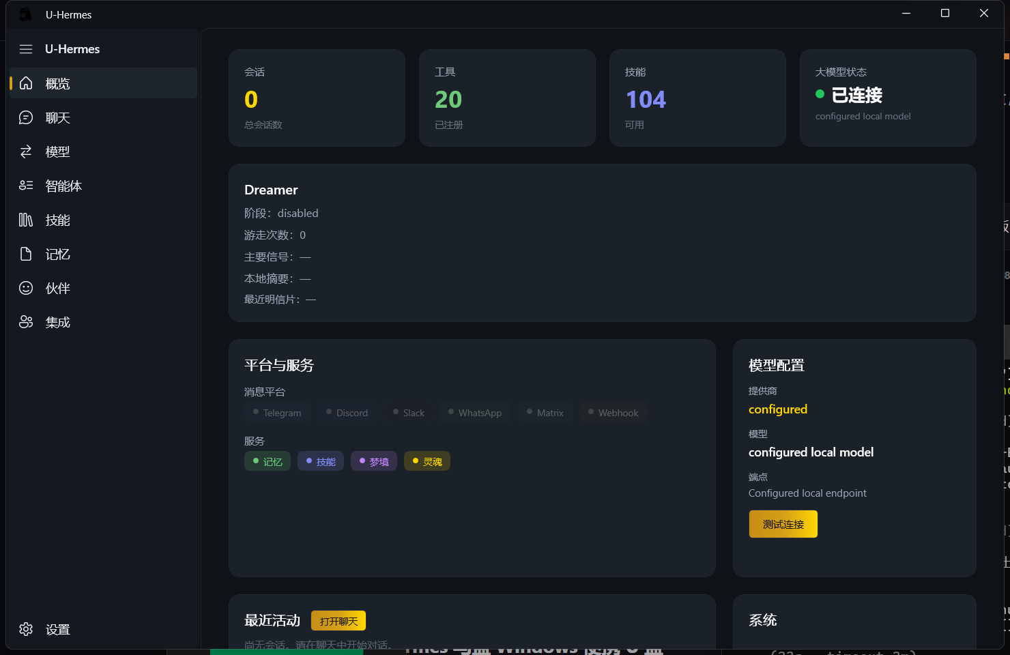Collapse the sidebar with the hamburger icon
The height and width of the screenshot is (655, 1010).
click(x=26, y=48)
